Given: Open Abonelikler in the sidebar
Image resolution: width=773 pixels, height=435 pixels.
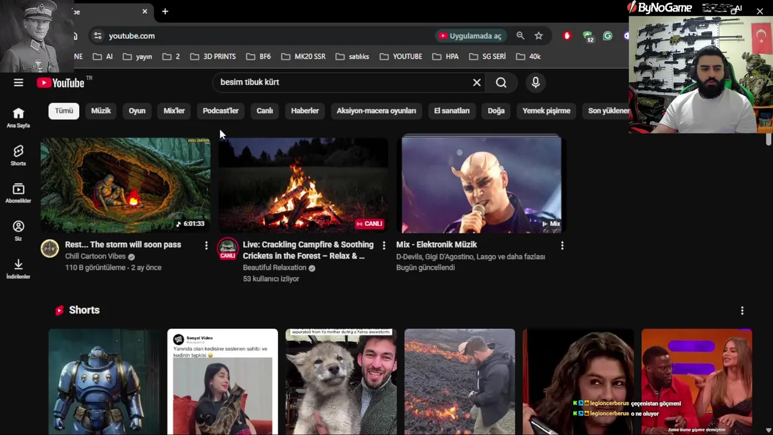Looking at the screenshot, I should pyautogui.click(x=18, y=193).
